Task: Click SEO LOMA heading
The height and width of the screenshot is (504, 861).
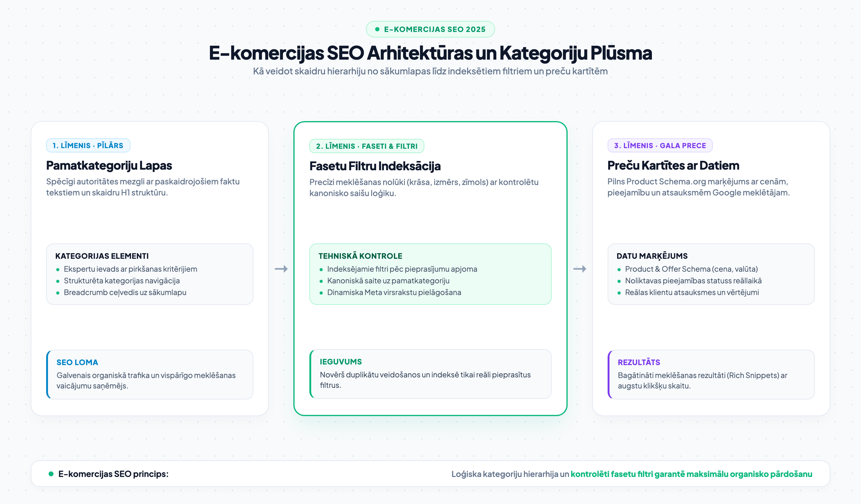Action: pos(77,363)
